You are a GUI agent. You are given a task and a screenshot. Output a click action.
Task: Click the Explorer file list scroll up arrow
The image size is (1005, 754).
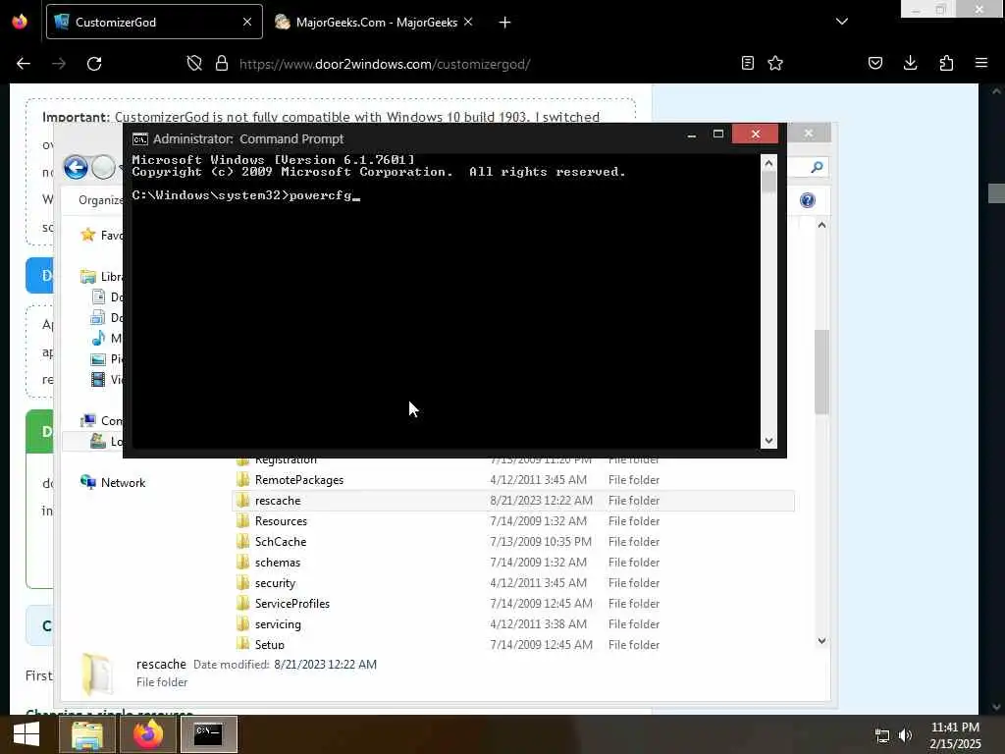[821, 225]
